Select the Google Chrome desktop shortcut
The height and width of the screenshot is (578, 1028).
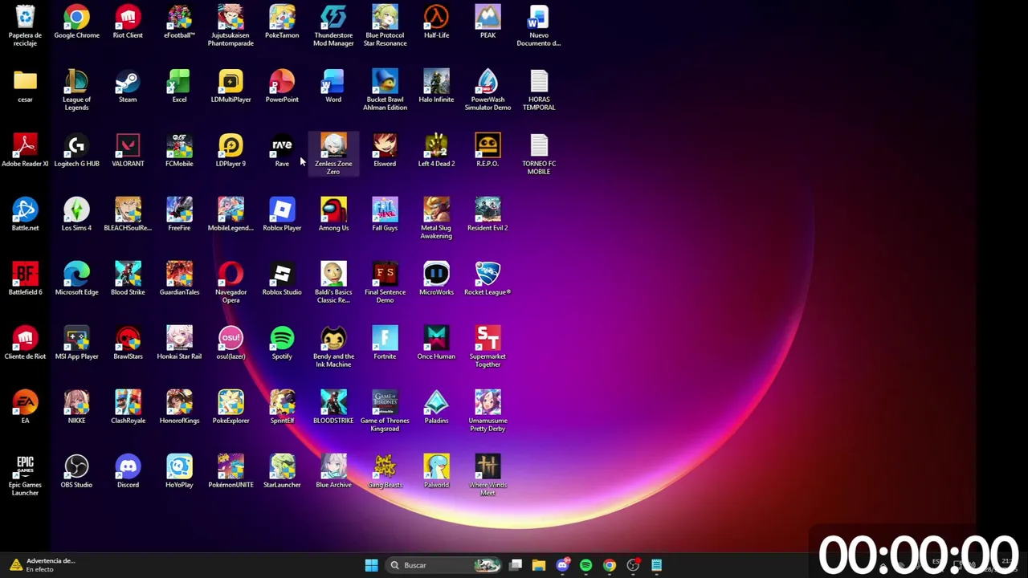(76, 22)
